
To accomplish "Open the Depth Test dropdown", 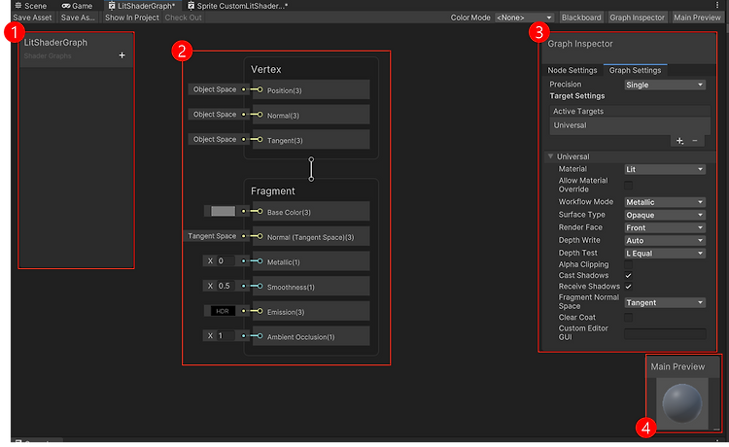I will pos(665,254).
